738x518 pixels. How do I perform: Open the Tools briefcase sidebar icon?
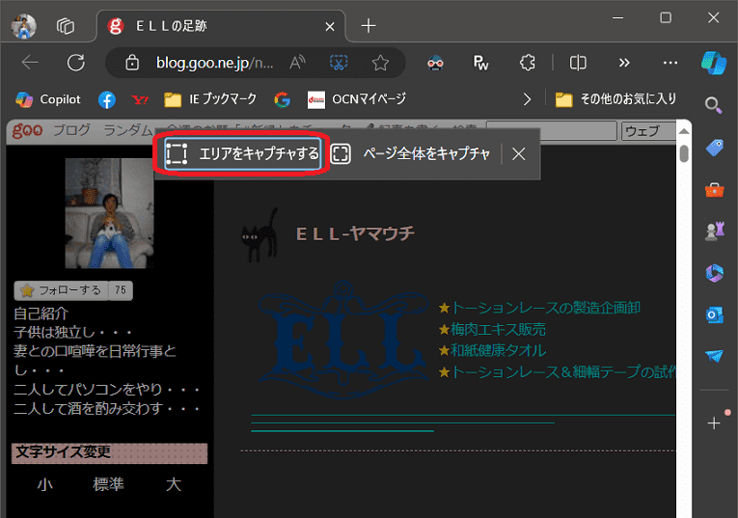pos(714,190)
